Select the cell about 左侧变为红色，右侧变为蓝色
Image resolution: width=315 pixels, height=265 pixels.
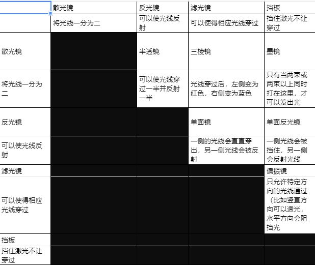click(226, 89)
